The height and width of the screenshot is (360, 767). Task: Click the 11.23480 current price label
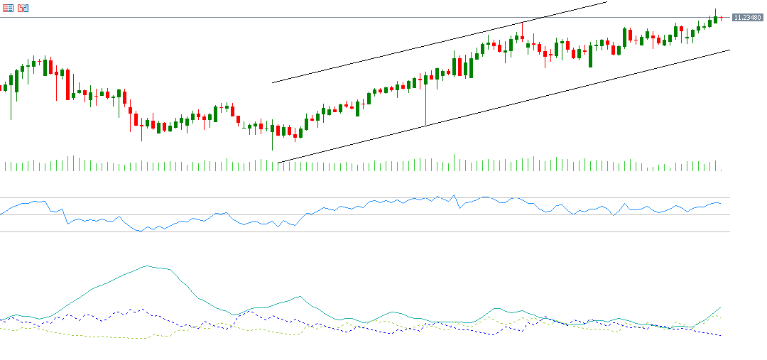point(747,17)
